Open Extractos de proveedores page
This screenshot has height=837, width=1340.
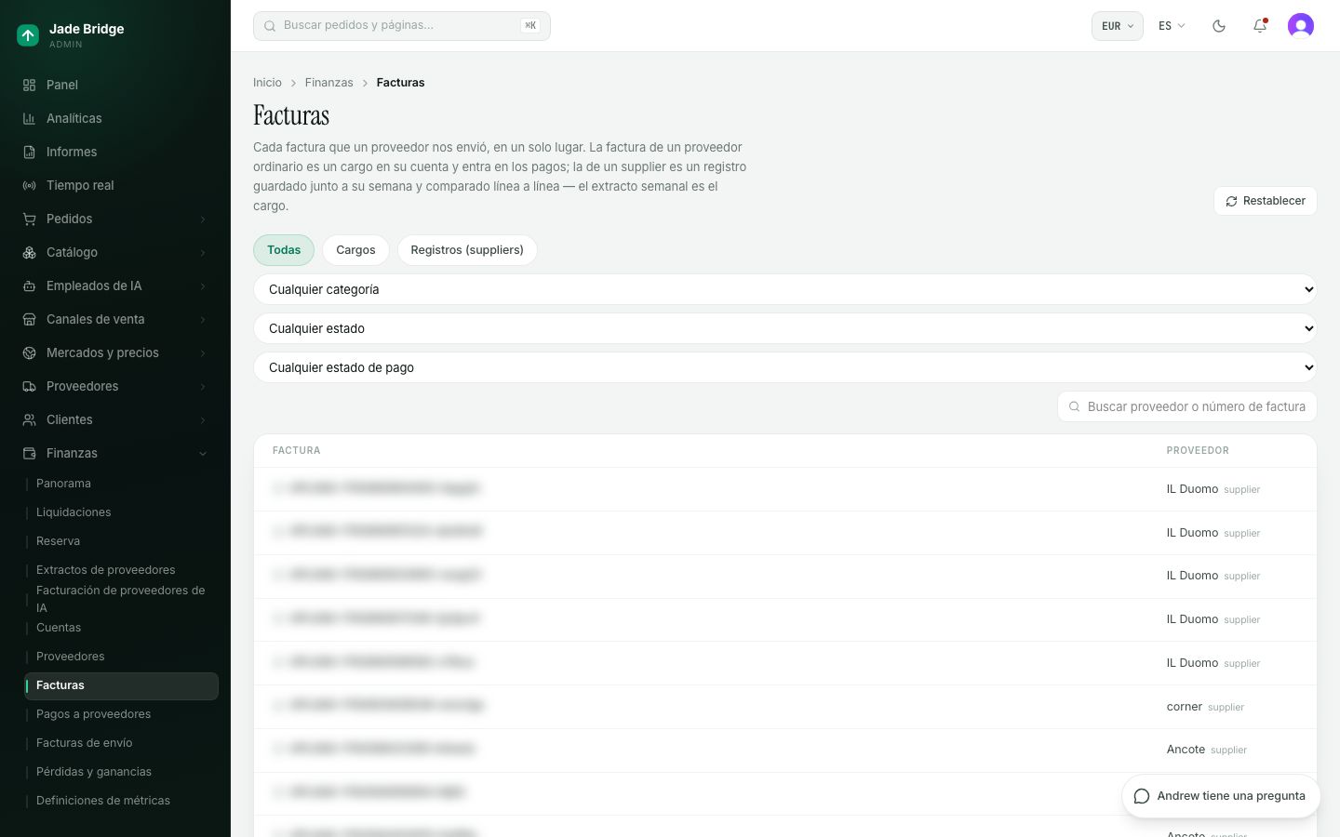(121, 570)
